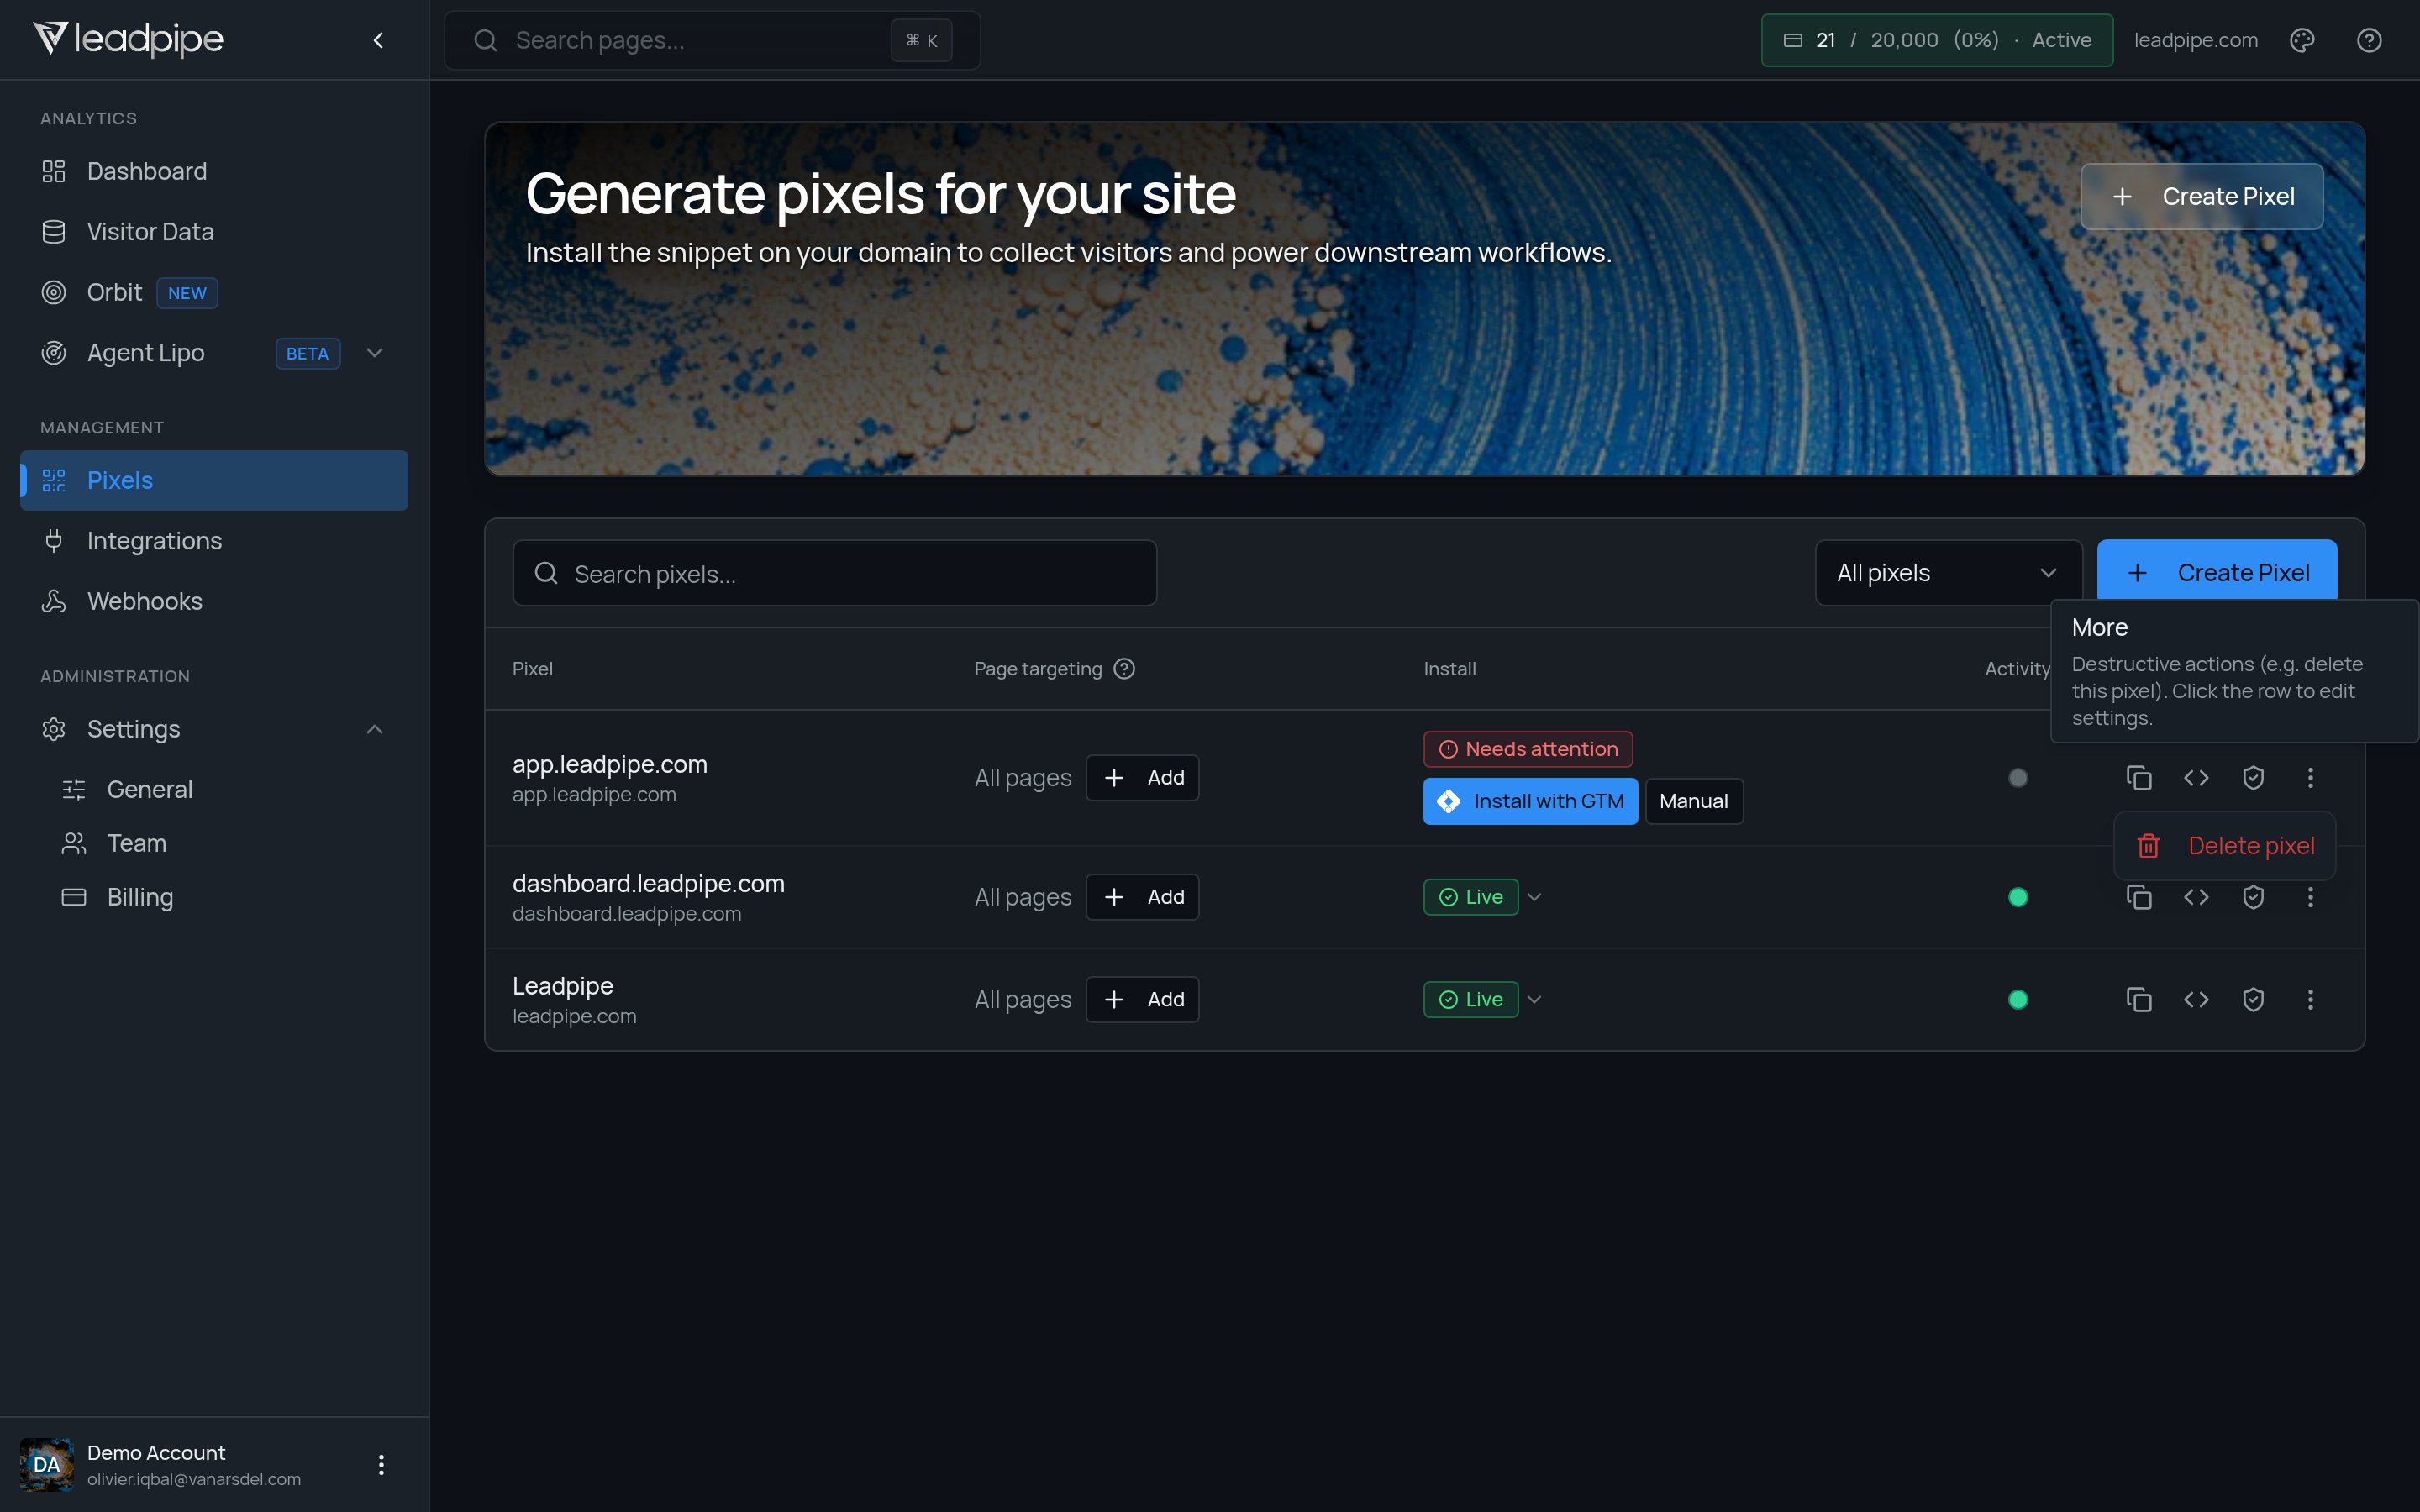The height and width of the screenshot is (1512, 2420).
Task: Click the Page targeting help icon
Action: click(x=1124, y=669)
